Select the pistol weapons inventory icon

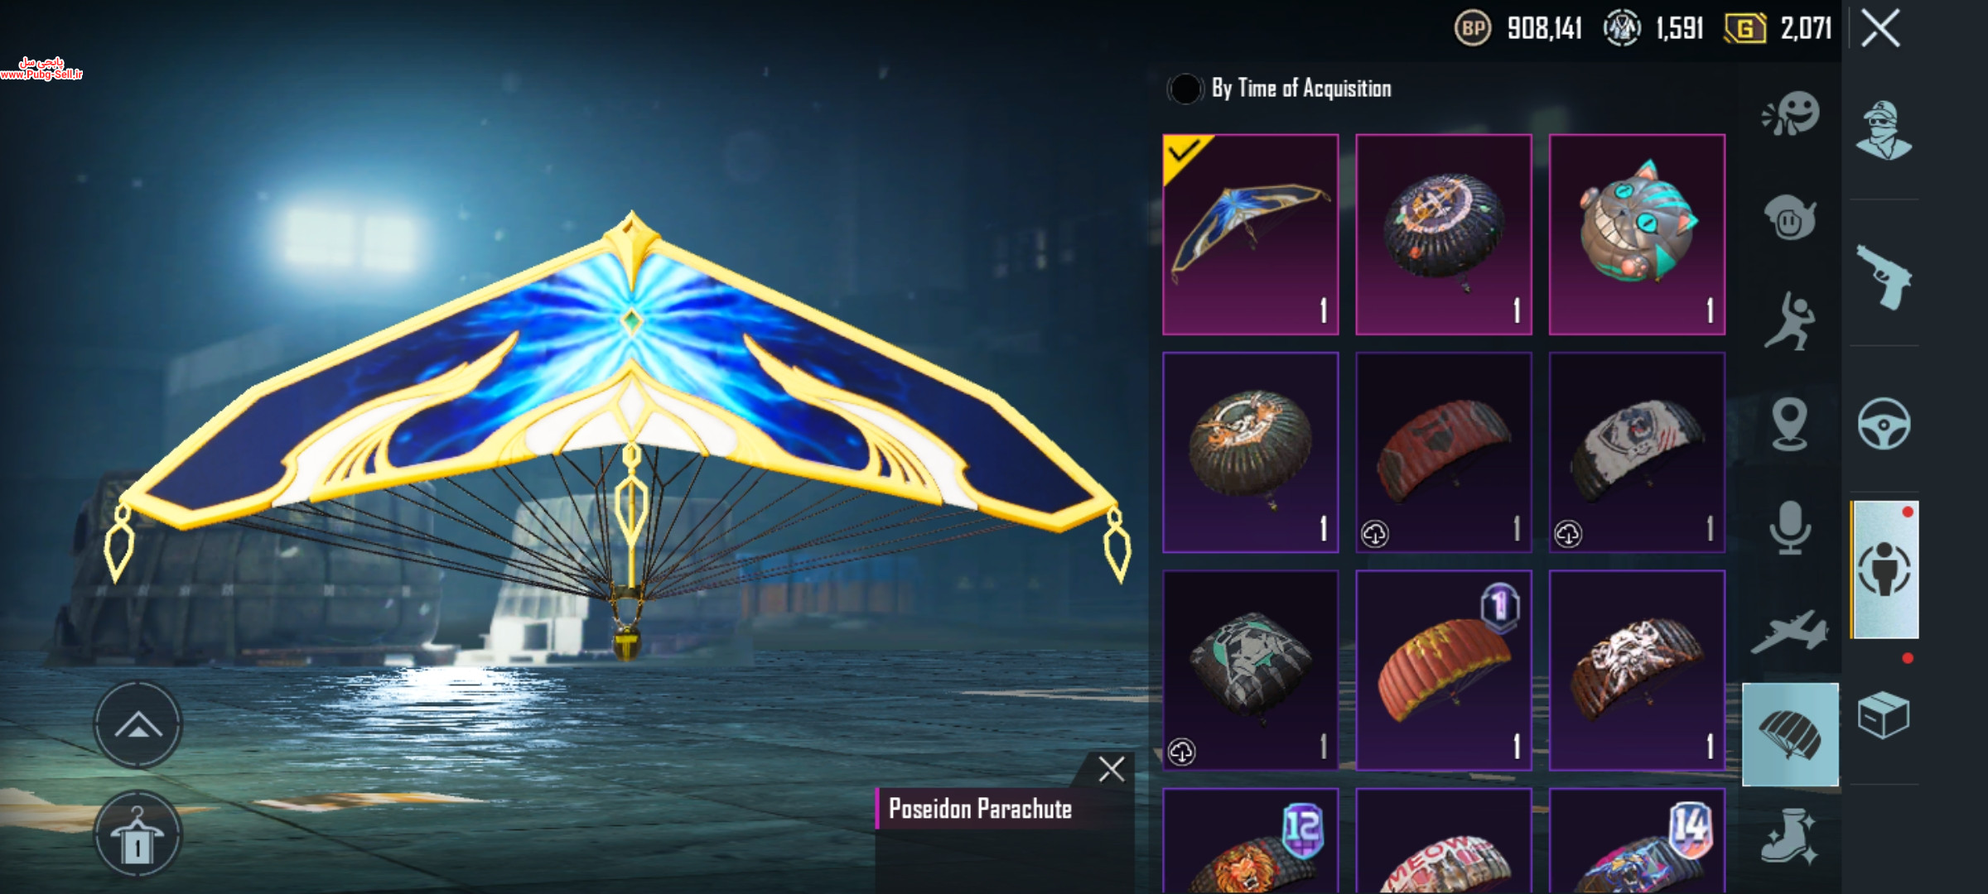coord(1884,276)
